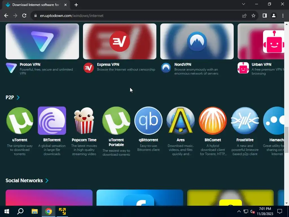Open the tab search dropdown arrow
The height and width of the screenshot is (217, 289).
[244, 4]
